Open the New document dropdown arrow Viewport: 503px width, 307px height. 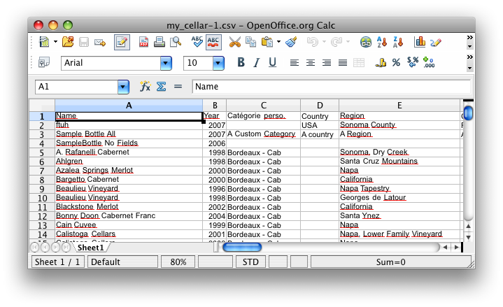tap(55, 42)
